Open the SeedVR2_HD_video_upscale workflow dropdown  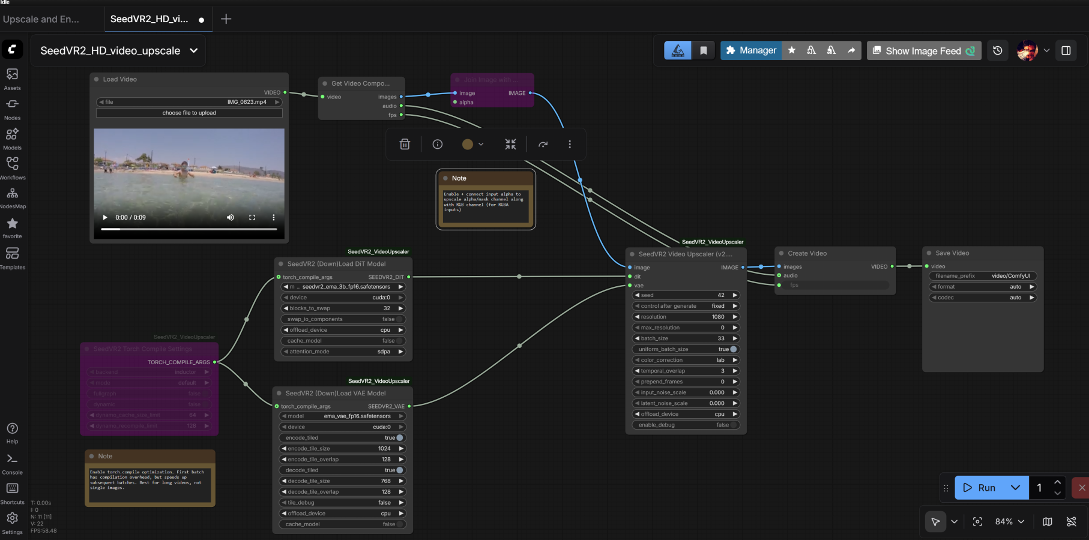[x=193, y=50]
